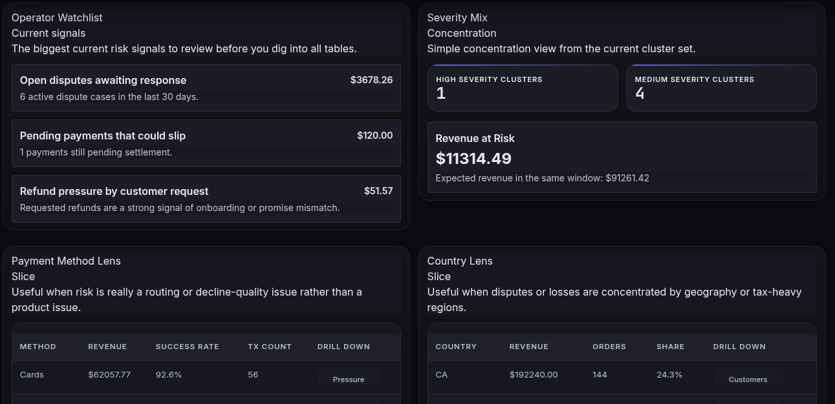This screenshot has width=835, height=404.
Task: Open the Open disputes awaiting response card
Action: [x=206, y=88]
